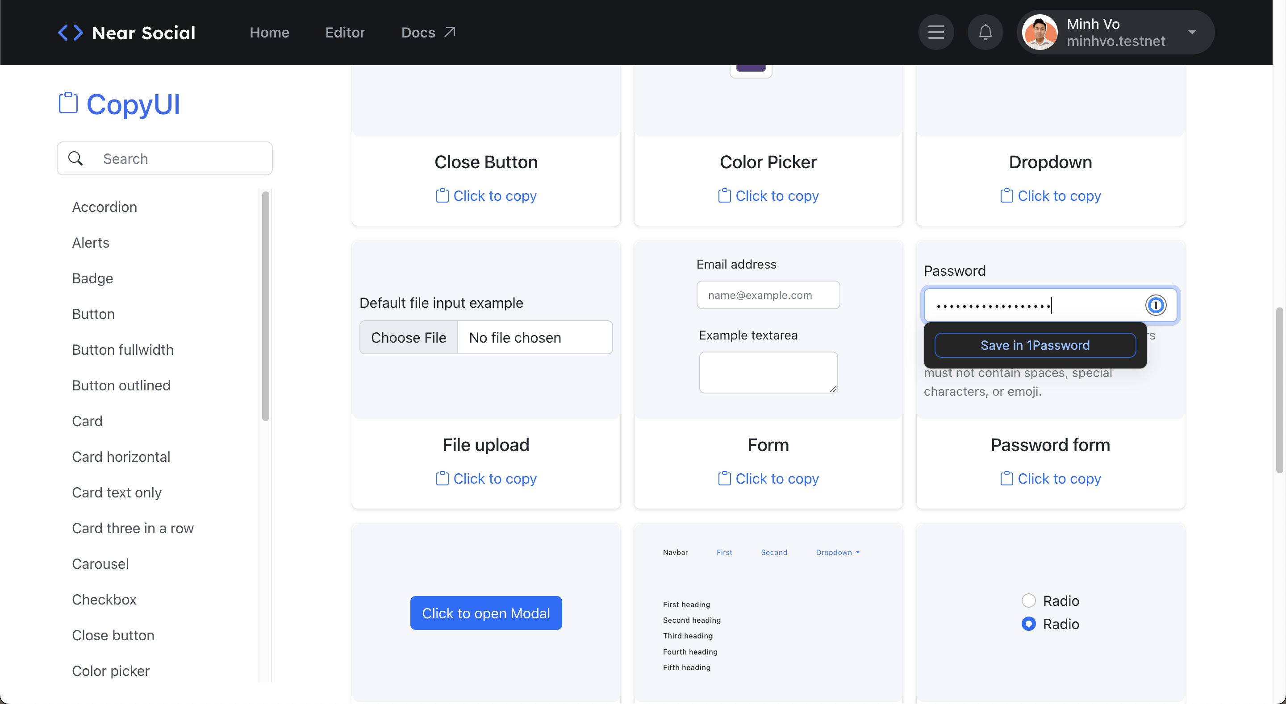Open notifications bell icon
This screenshot has height=704, width=1286.
tap(985, 33)
